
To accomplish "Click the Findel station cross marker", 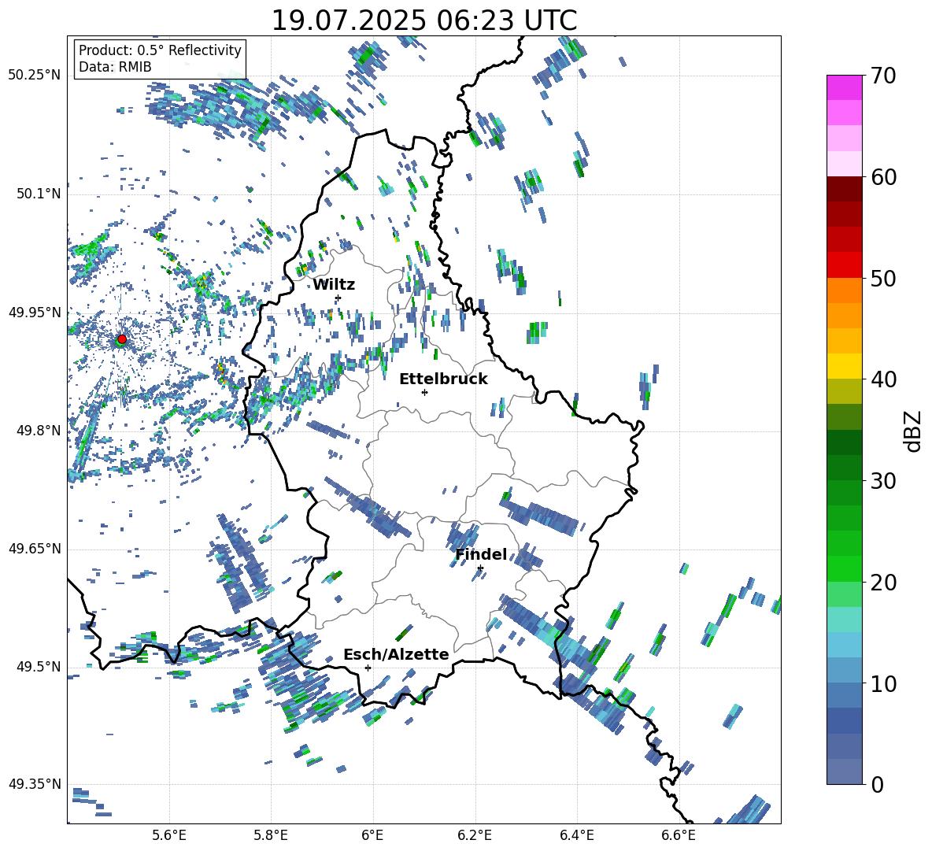I will click(x=480, y=568).
